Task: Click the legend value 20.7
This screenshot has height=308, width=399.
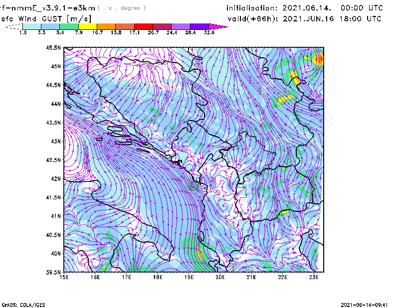Action: 153,32
